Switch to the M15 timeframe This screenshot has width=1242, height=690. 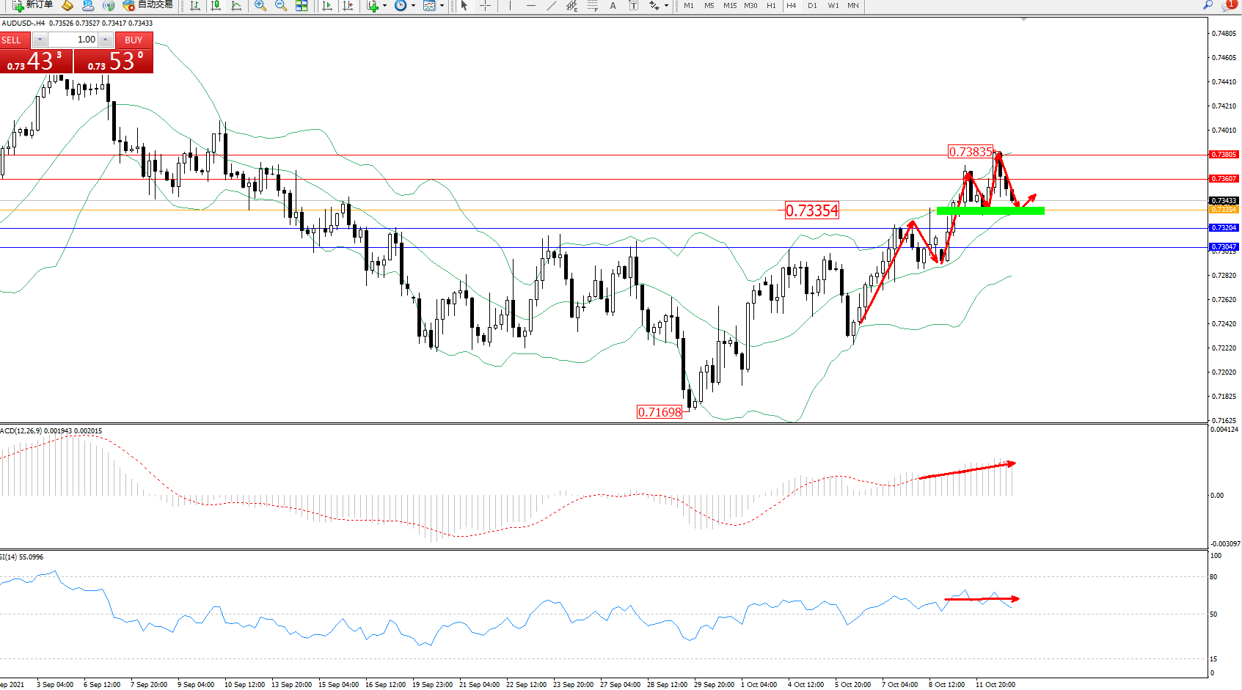(730, 6)
